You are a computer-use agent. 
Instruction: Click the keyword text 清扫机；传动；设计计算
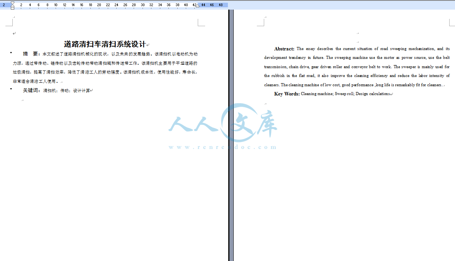[x=66, y=90]
